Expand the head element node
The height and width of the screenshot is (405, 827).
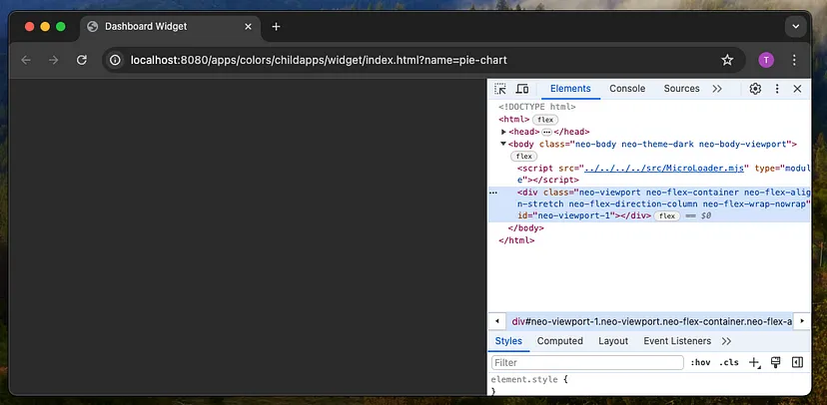tap(504, 132)
